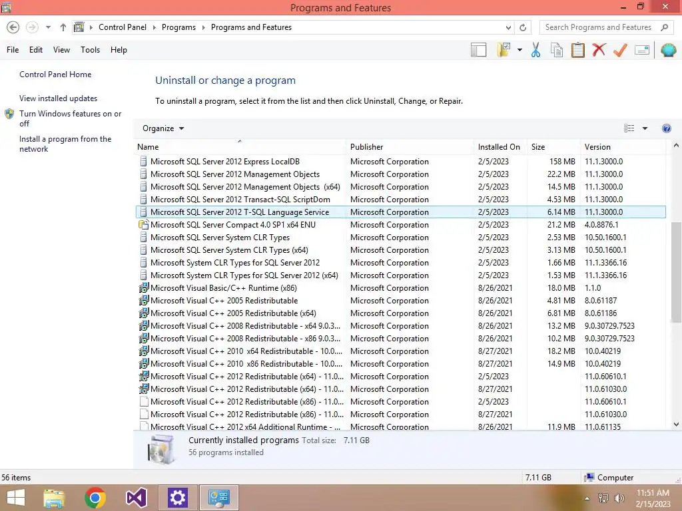Click the Cut scissors icon
This screenshot has height=511, width=682.
(536, 50)
